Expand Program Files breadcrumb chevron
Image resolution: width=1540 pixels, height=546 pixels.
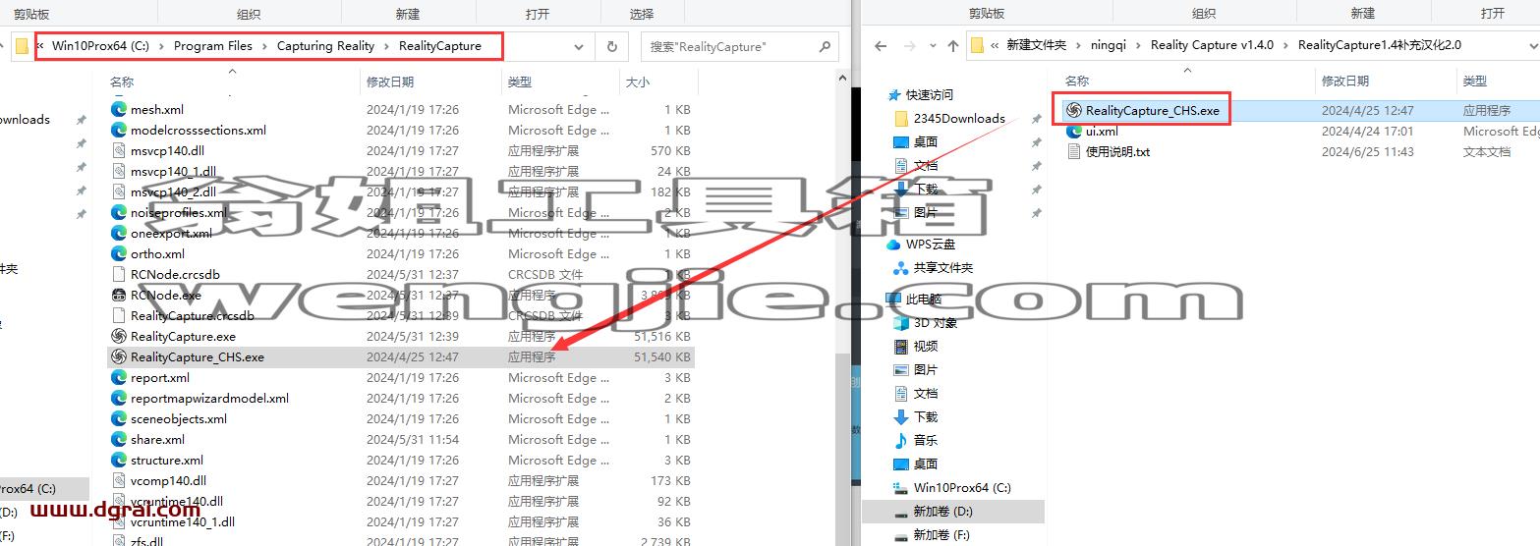264,46
